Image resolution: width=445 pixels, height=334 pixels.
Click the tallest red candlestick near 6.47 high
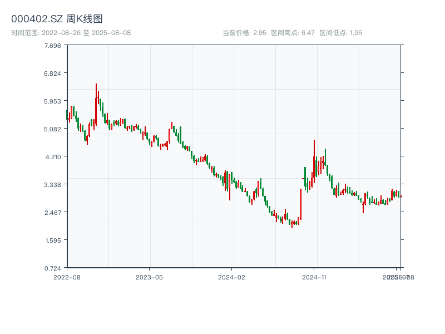coord(96,105)
